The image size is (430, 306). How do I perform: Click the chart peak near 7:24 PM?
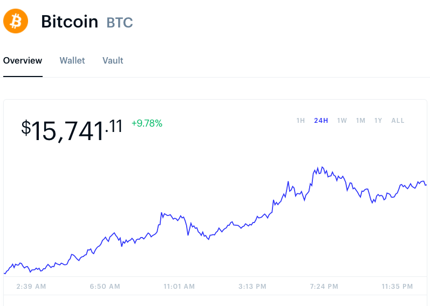pyautogui.click(x=322, y=167)
